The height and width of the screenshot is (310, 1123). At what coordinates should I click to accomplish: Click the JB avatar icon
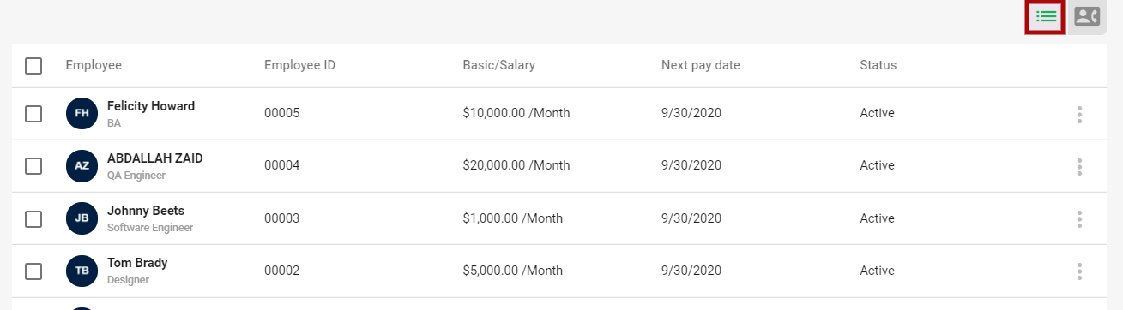[82, 218]
